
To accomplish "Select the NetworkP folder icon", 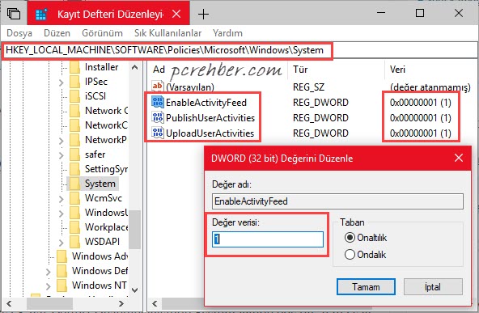I will pos(74,140).
